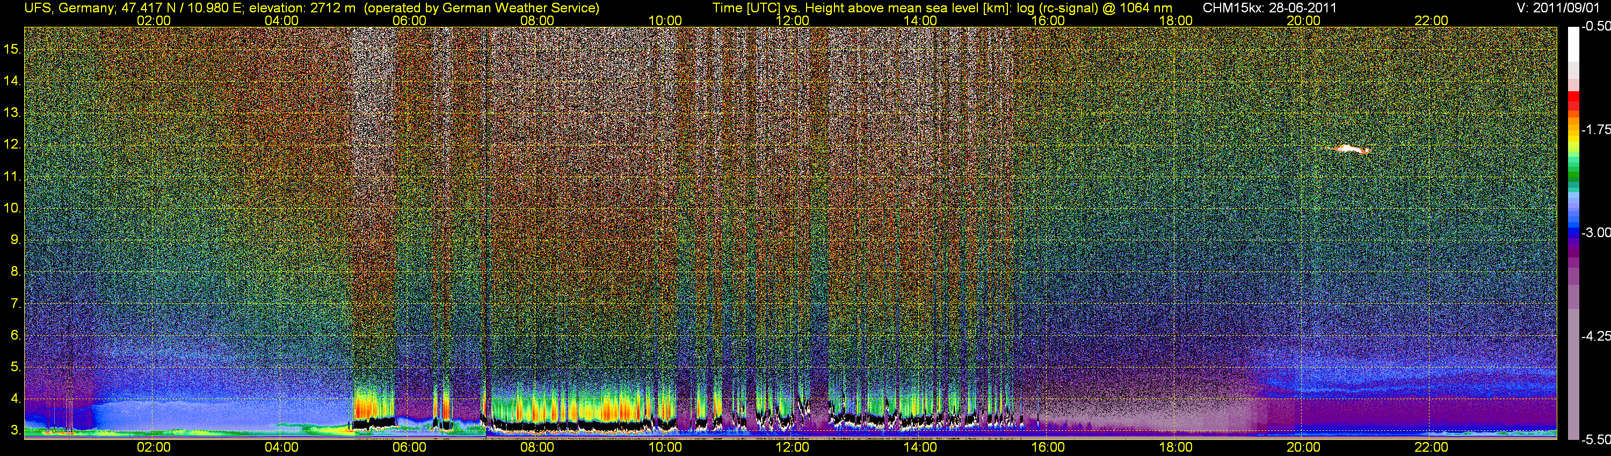This screenshot has width=1611, height=456.
Task: Click the 16:00 label on bottom time axis
Action: click(x=1048, y=447)
